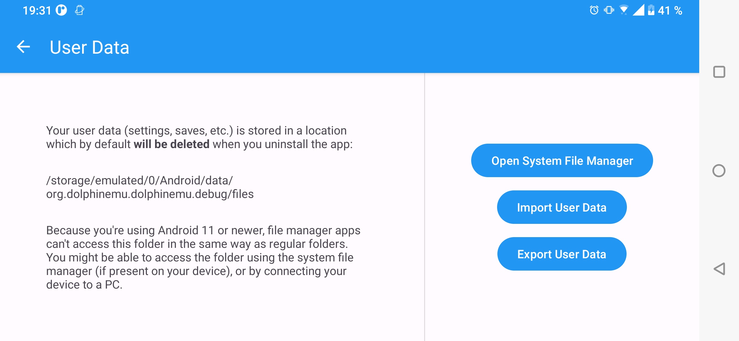This screenshot has width=739, height=341.
Task: Tap the screen rotation status icon
Action: 80,10
